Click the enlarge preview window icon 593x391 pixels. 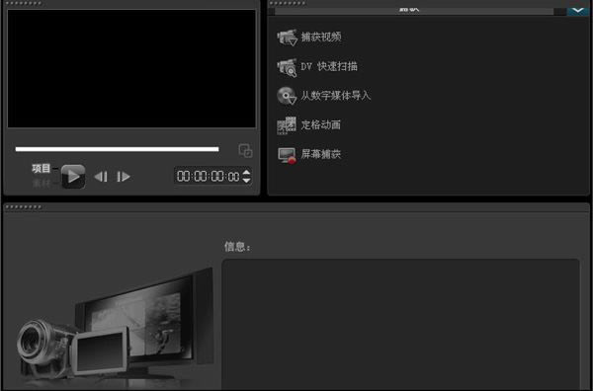[246, 150]
